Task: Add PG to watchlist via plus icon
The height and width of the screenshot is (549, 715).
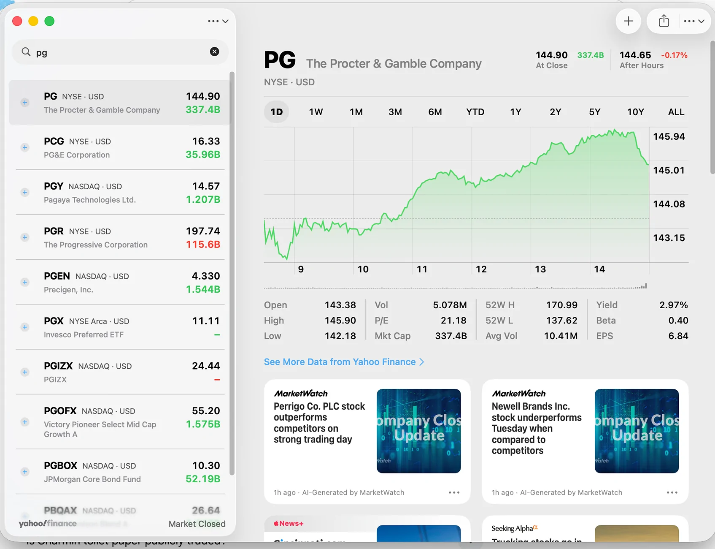Action: pyautogui.click(x=25, y=103)
